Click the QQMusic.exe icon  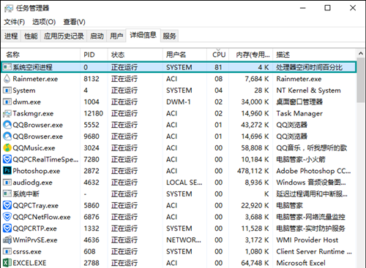click(x=7, y=148)
